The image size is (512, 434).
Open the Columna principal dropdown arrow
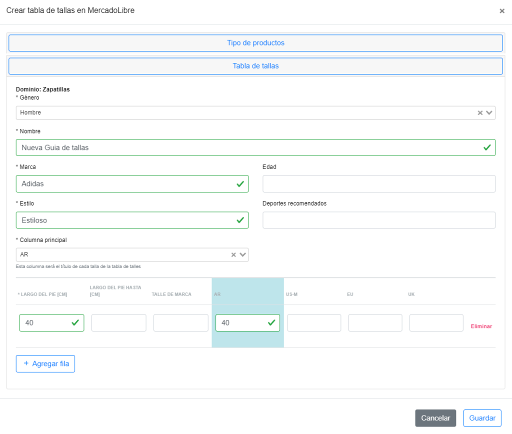point(242,254)
